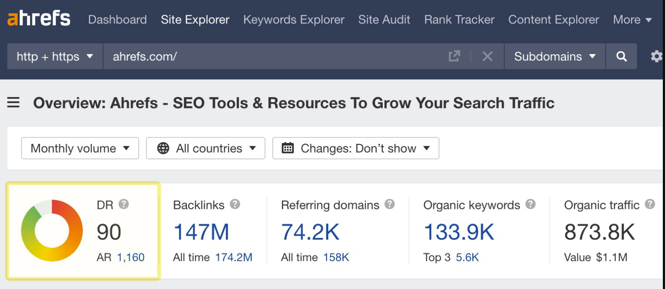Image resolution: width=665 pixels, height=289 pixels.
Task: Switch to Rank Tracker
Action: [459, 19]
